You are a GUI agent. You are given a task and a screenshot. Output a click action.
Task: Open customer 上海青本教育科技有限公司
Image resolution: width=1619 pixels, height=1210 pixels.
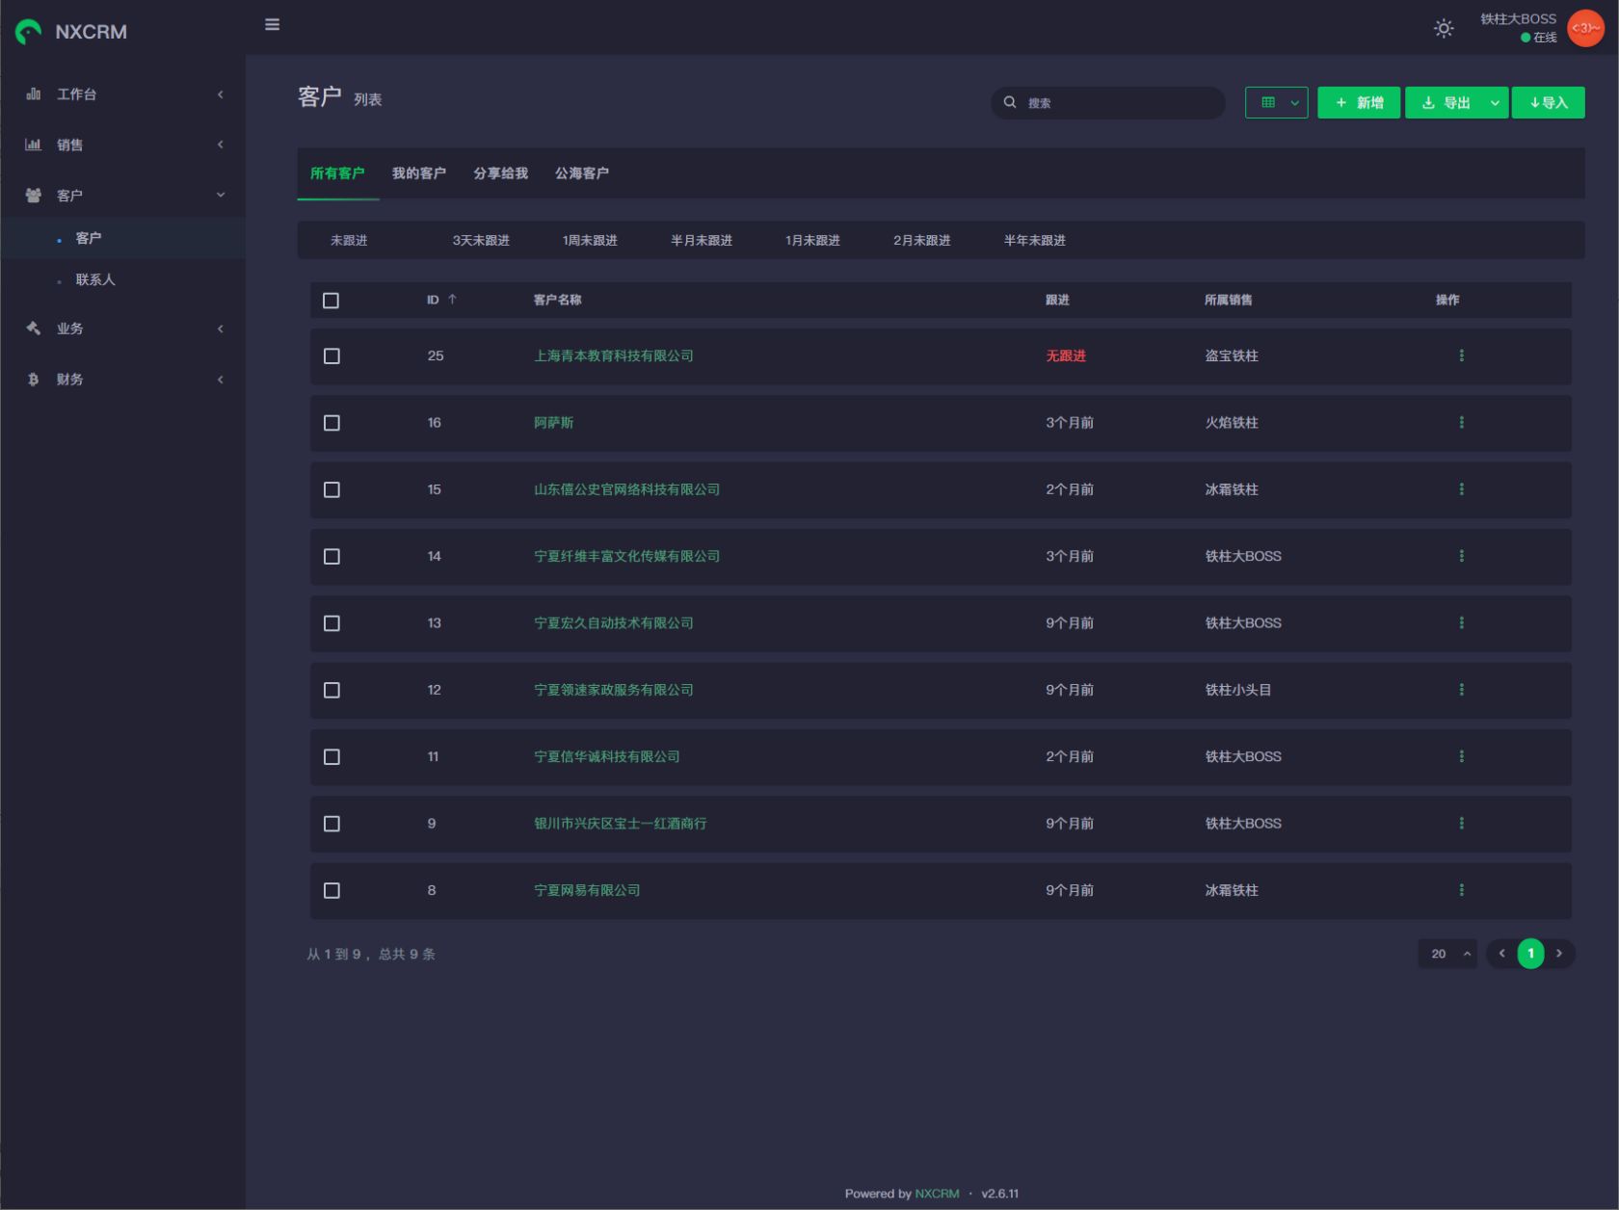pyautogui.click(x=614, y=355)
